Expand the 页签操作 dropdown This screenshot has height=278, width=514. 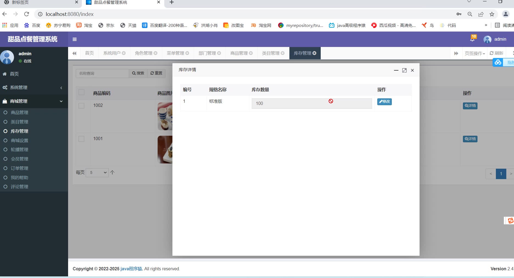coord(475,53)
